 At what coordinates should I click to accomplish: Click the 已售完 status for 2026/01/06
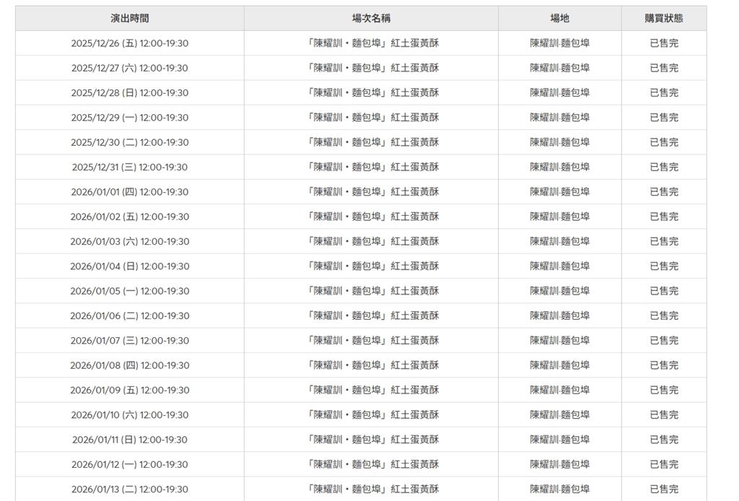[x=663, y=315]
